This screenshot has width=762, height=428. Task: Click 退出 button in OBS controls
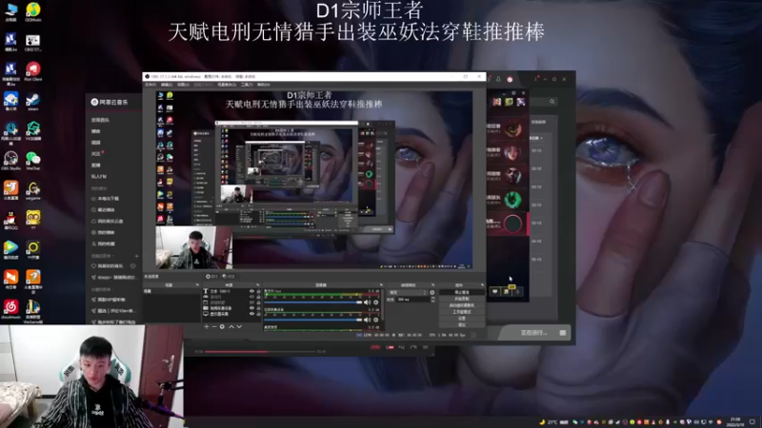pos(462,324)
